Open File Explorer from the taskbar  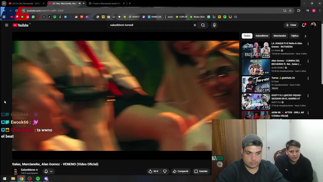[x=13, y=179]
